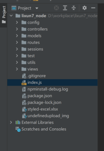Expand the controllers folder chevron
The height and width of the screenshot is (151, 104).
click(x=17, y=29)
